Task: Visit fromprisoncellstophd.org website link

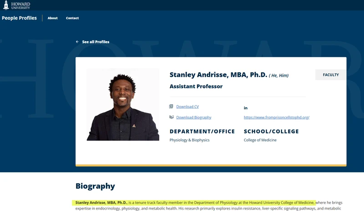Action: coord(277,117)
